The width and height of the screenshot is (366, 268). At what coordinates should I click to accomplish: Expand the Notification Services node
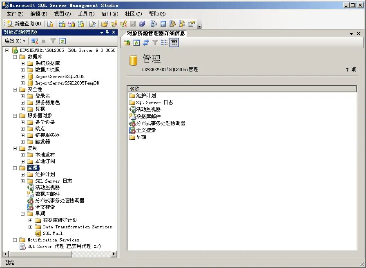point(15,240)
